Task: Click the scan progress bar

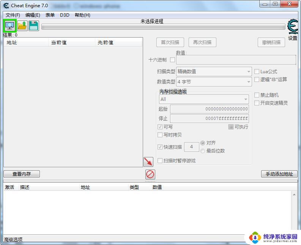Action: click(x=163, y=27)
